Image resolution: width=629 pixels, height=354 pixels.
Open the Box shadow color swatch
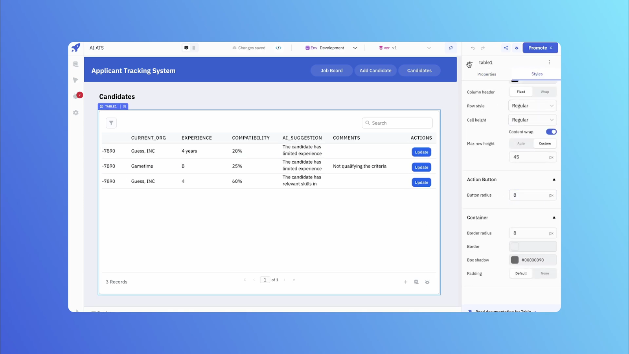pos(515,260)
